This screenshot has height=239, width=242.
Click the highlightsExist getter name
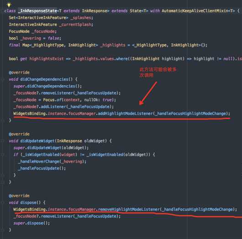coord(47,59)
